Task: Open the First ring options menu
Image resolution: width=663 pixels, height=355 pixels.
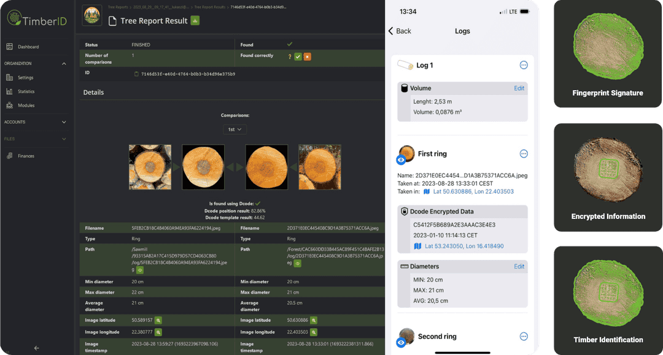Action: [x=524, y=154]
